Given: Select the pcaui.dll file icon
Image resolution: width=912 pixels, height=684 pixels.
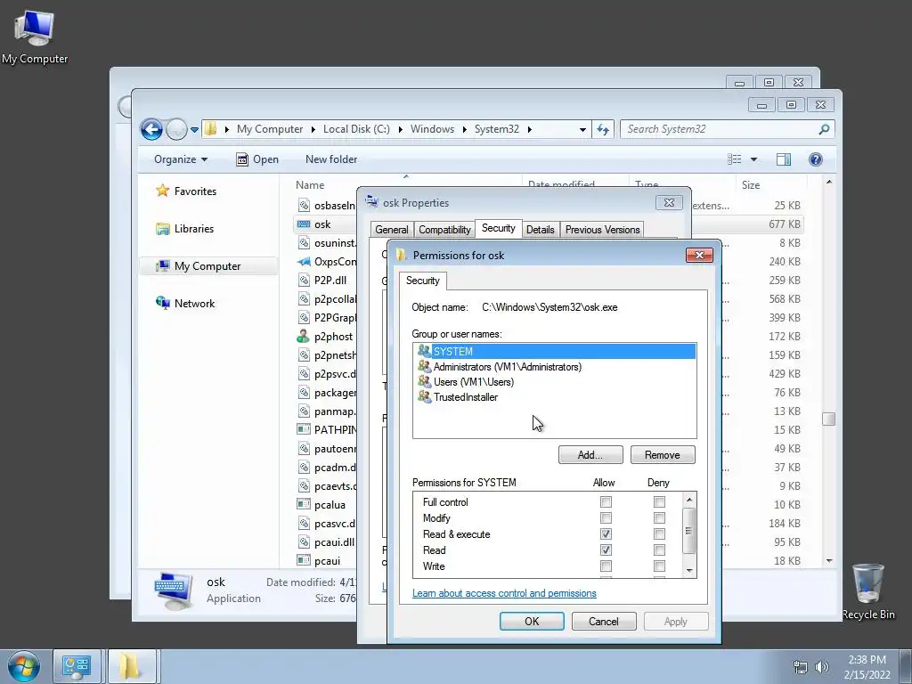Looking at the screenshot, I should click(x=304, y=541).
